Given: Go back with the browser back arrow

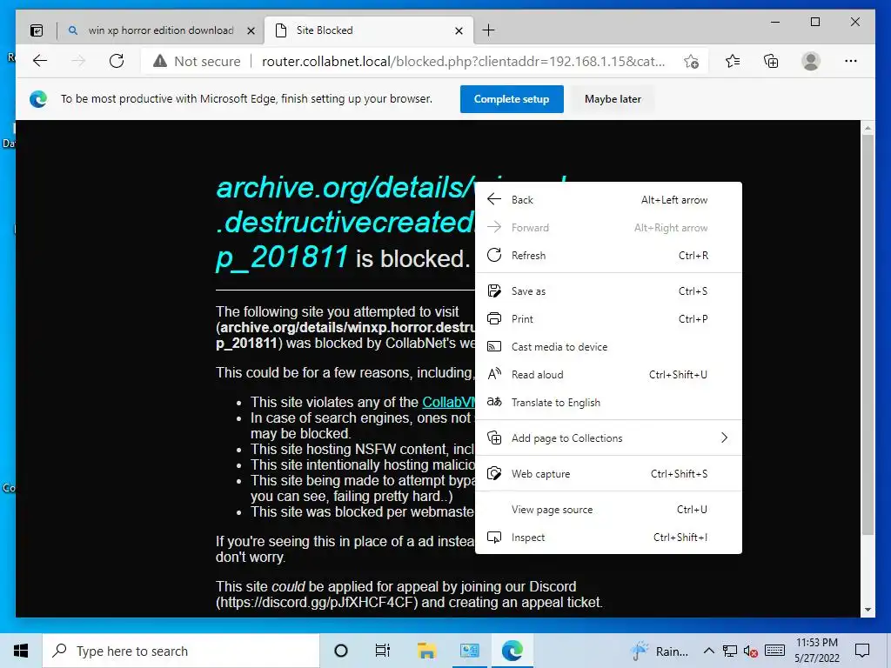Looking at the screenshot, I should coord(40,61).
